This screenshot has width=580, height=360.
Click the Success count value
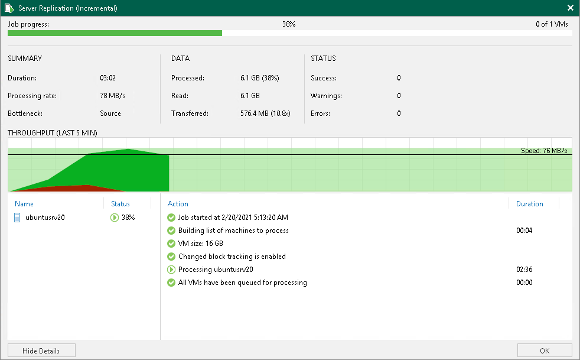pyautogui.click(x=399, y=78)
